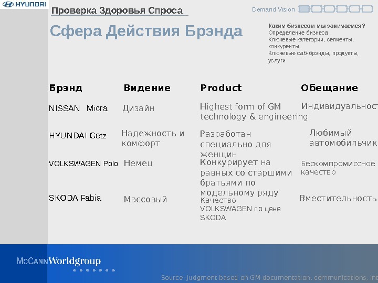Select the 'Брэнд' column heading
Image resolution: width=378 pixels, height=283 pixels.
[x=66, y=88]
